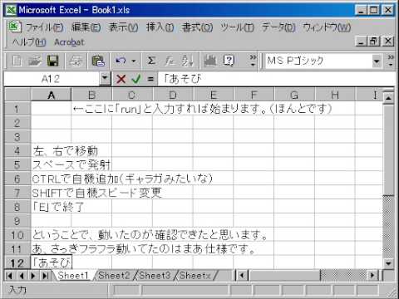
Task: Open the Office Assistant help icon
Action: 229,61
